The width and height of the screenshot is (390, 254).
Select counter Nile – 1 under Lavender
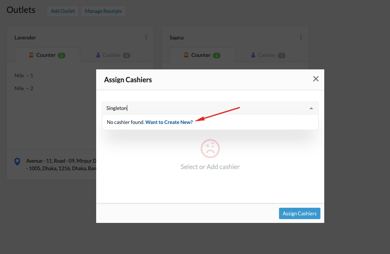[x=24, y=75]
